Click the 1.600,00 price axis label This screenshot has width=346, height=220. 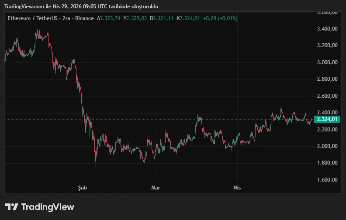click(327, 180)
